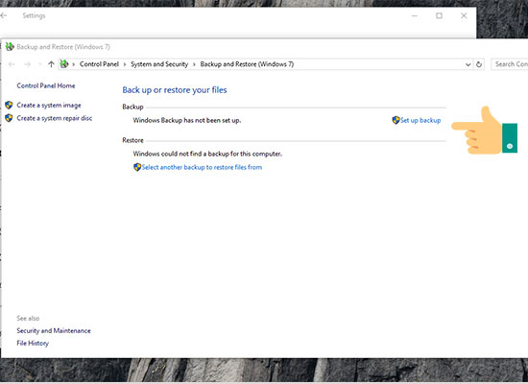Expand chevron after System and Security breadcrumb
528x384 pixels.
(x=194, y=64)
